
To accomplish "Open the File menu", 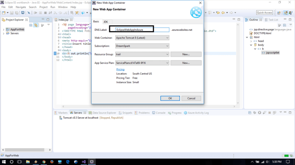I will tap(3, 7).
